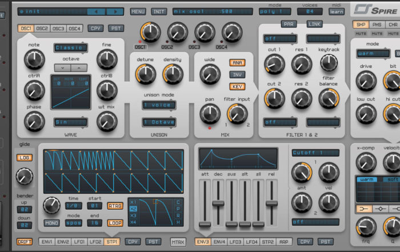Switch to the OSC4 tab
This screenshot has height=252, width=400.
[74, 29]
